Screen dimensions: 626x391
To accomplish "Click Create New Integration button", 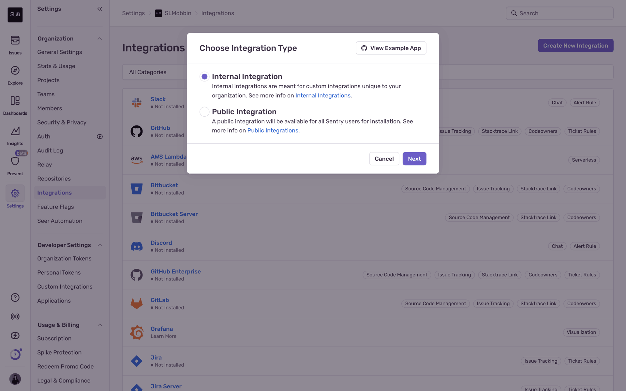I will point(575,46).
